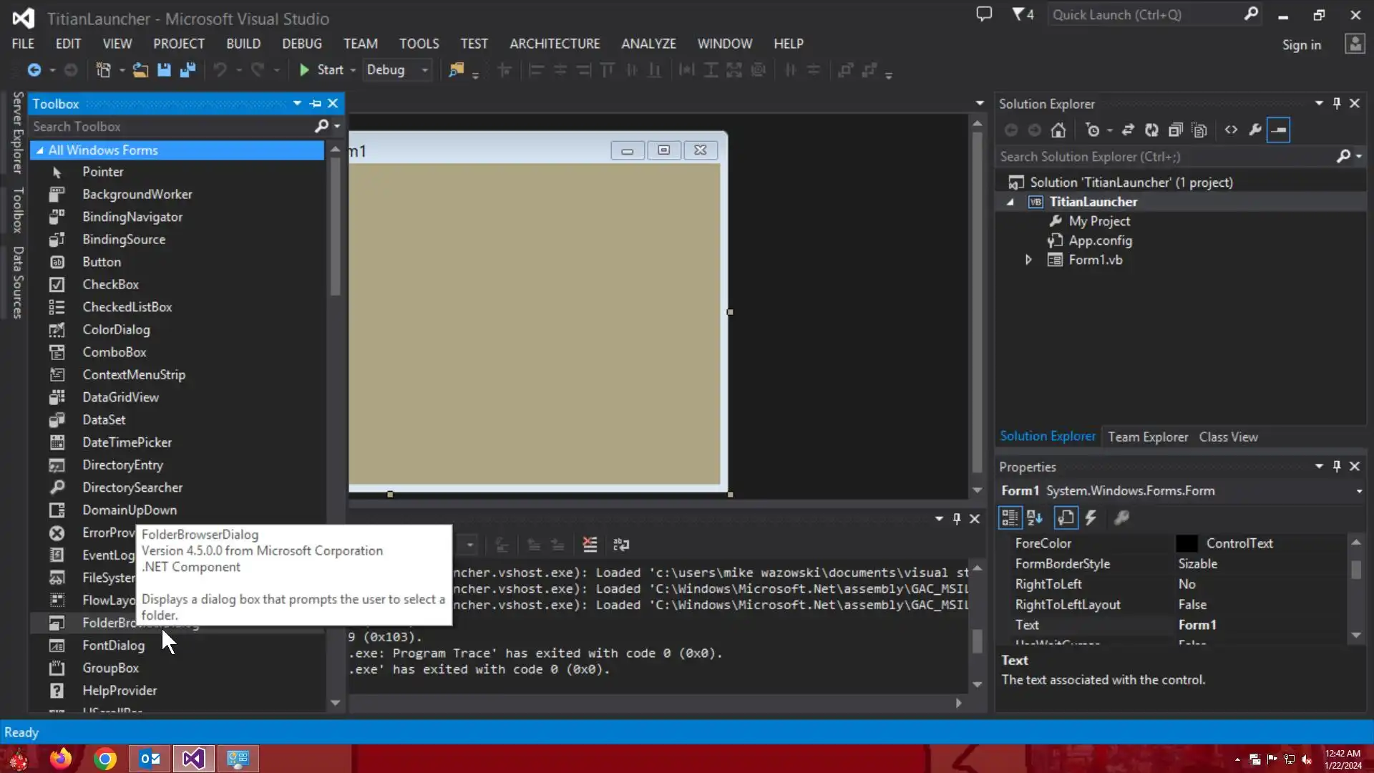Viewport: 1374px width, 773px height.
Task: Click View Code icon in Solution Explorer
Action: (x=1231, y=130)
